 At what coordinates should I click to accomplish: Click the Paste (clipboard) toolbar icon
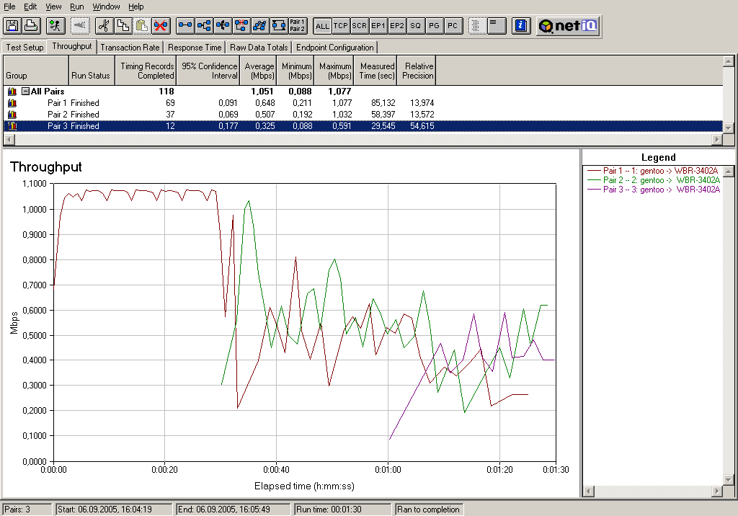click(142, 25)
